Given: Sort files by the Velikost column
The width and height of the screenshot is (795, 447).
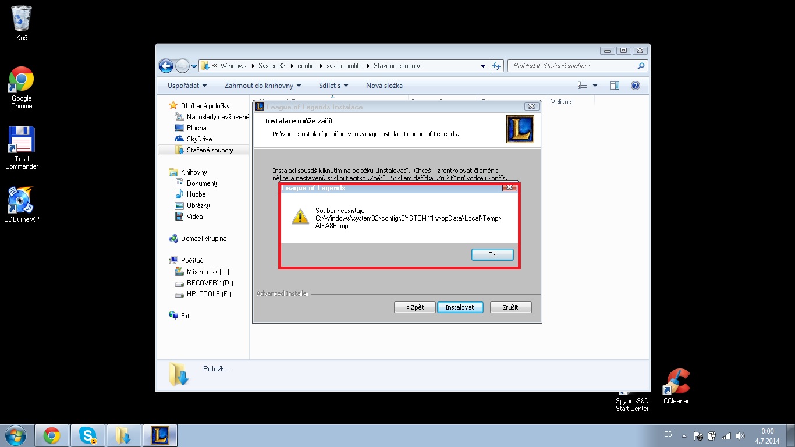Looking at the screenshot, I should pos(562,102).
